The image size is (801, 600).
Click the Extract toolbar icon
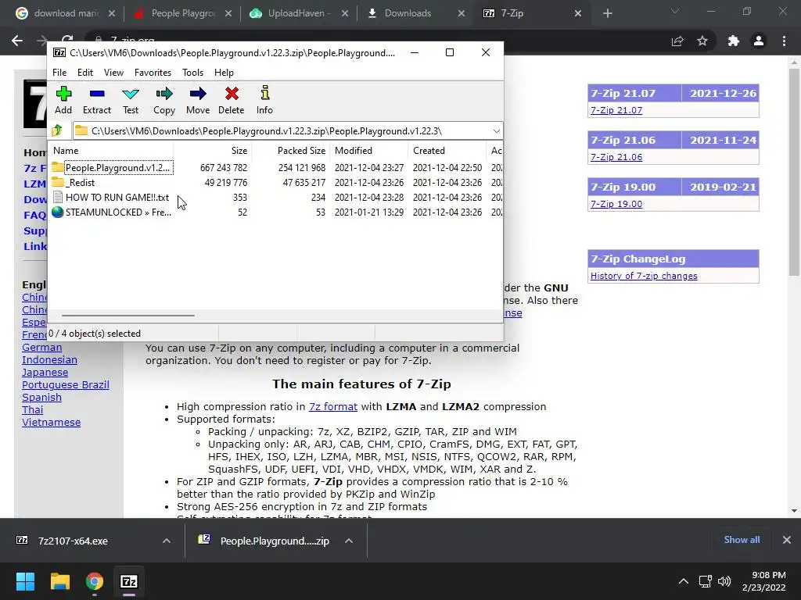click(x=96, y=100)
